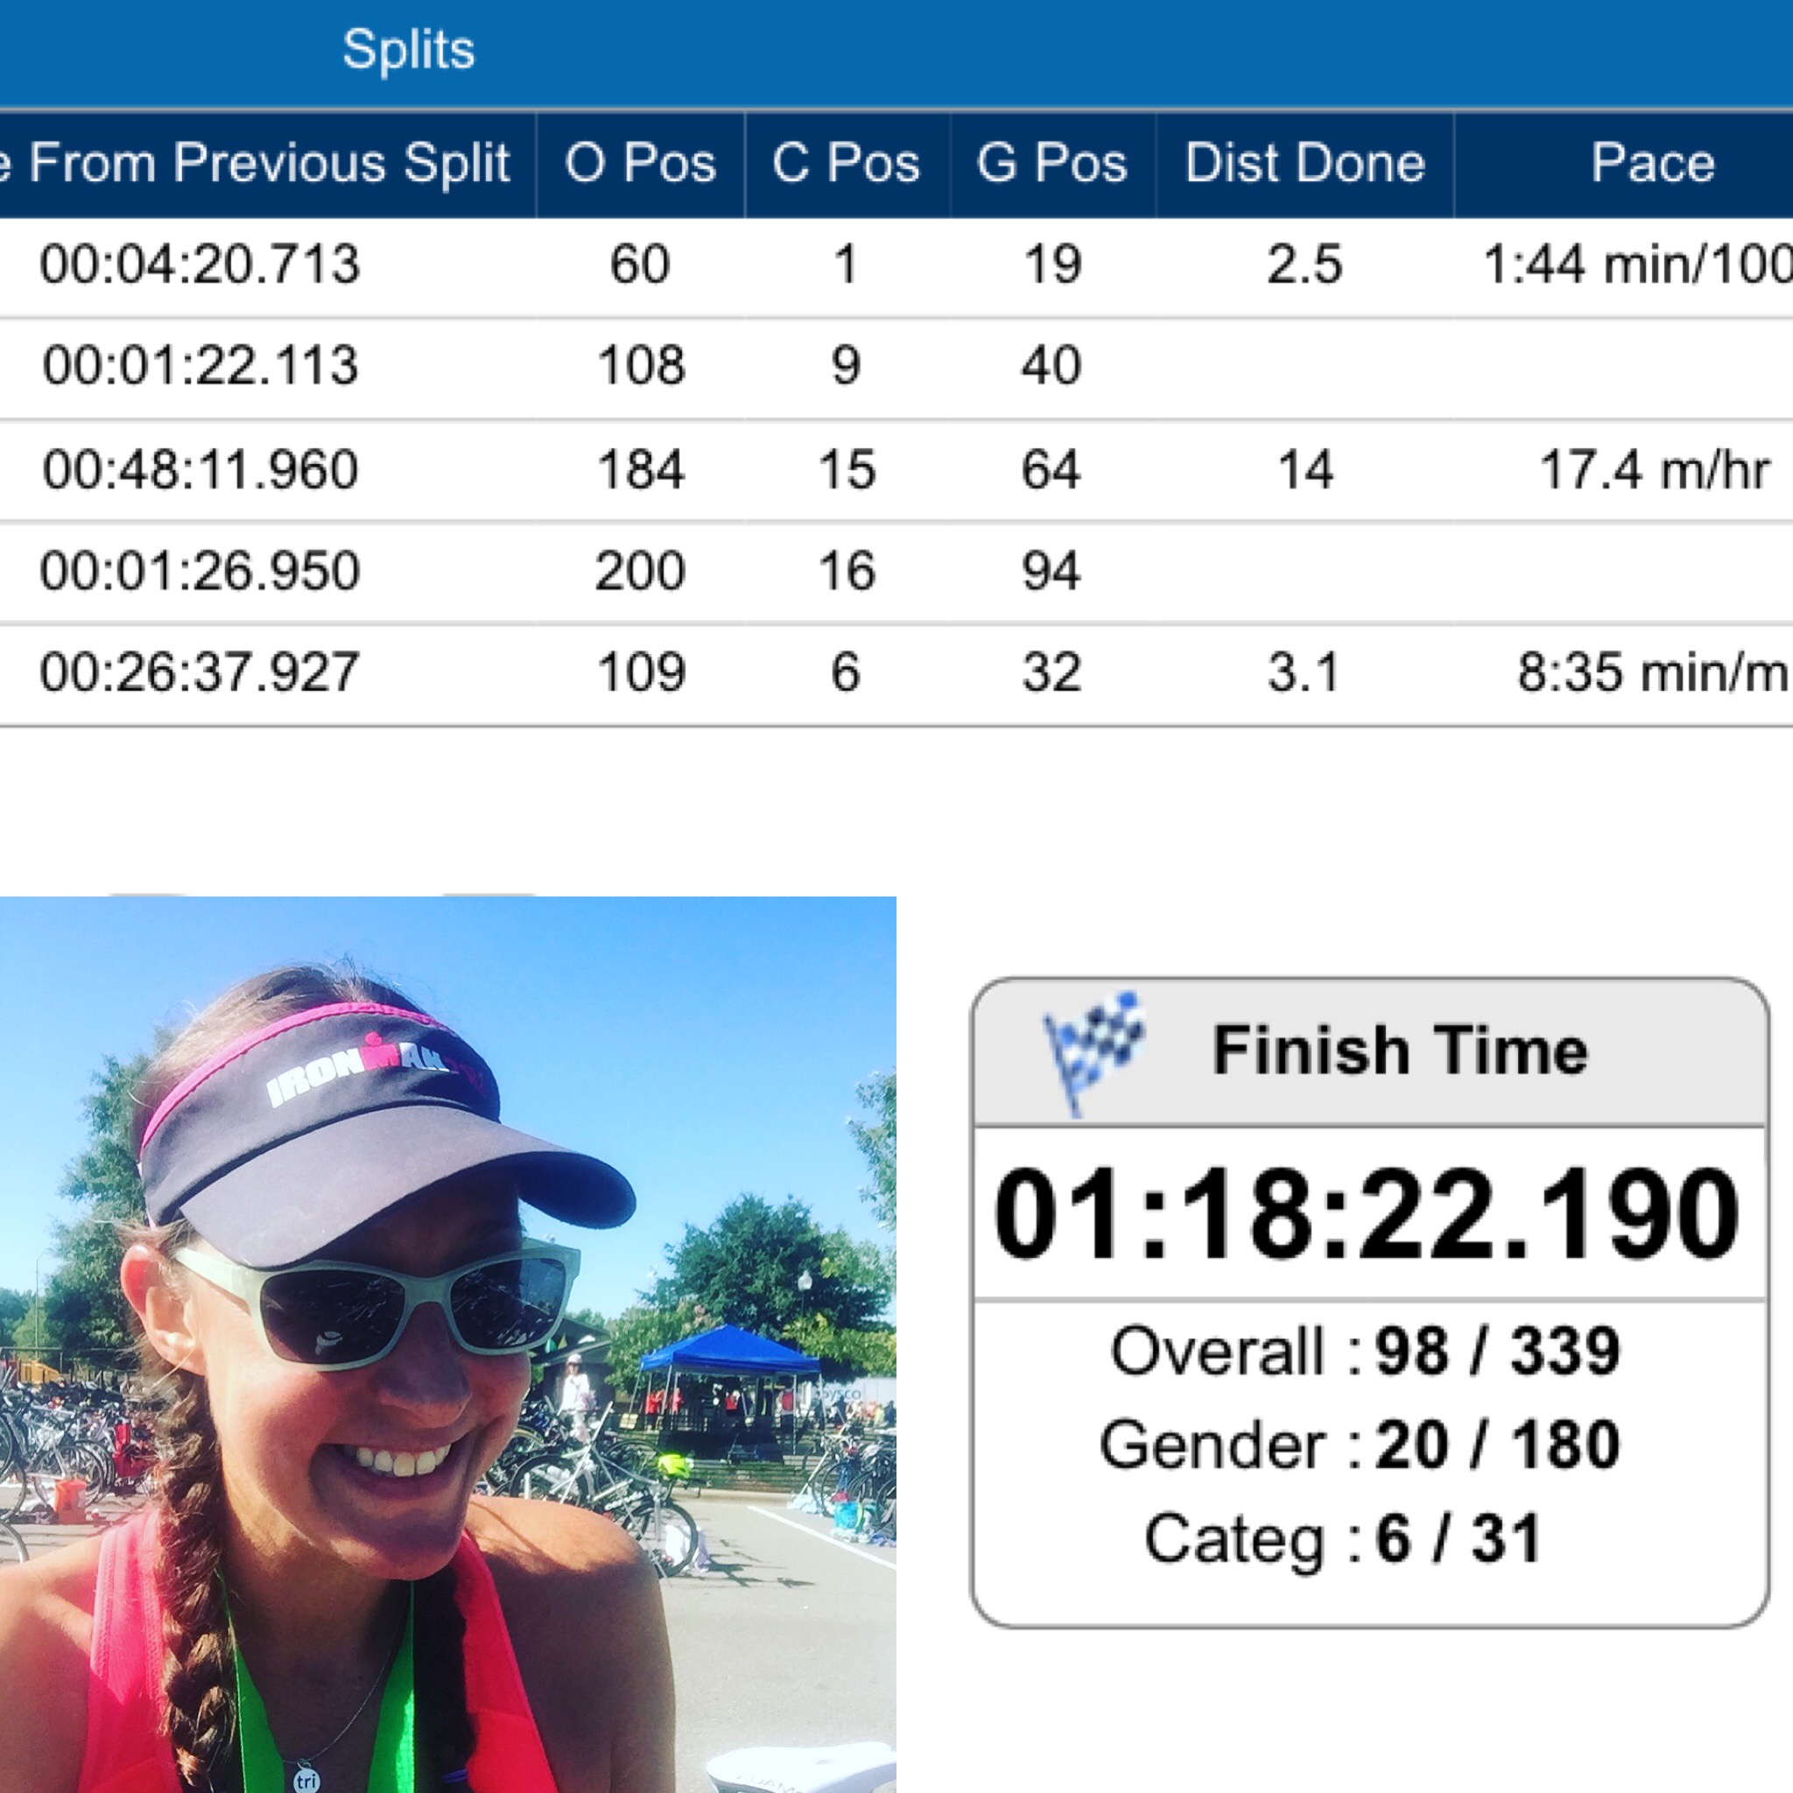Click the Finish Time panel title
The image size is (1793, 1793).
1400,1050
